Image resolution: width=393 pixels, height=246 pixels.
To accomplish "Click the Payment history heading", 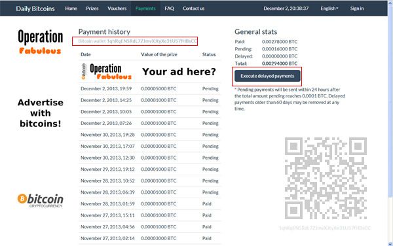I will click(104, 32).
